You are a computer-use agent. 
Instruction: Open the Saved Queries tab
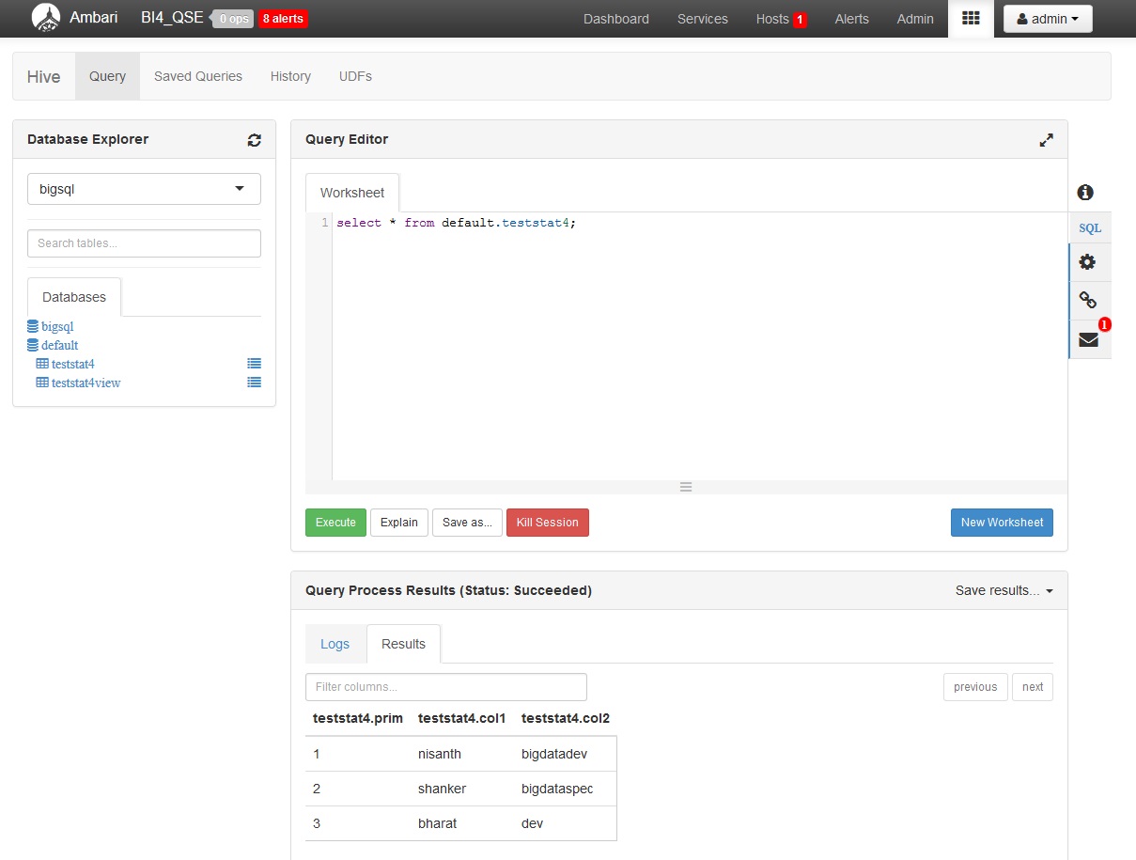(x=197, y=76)
